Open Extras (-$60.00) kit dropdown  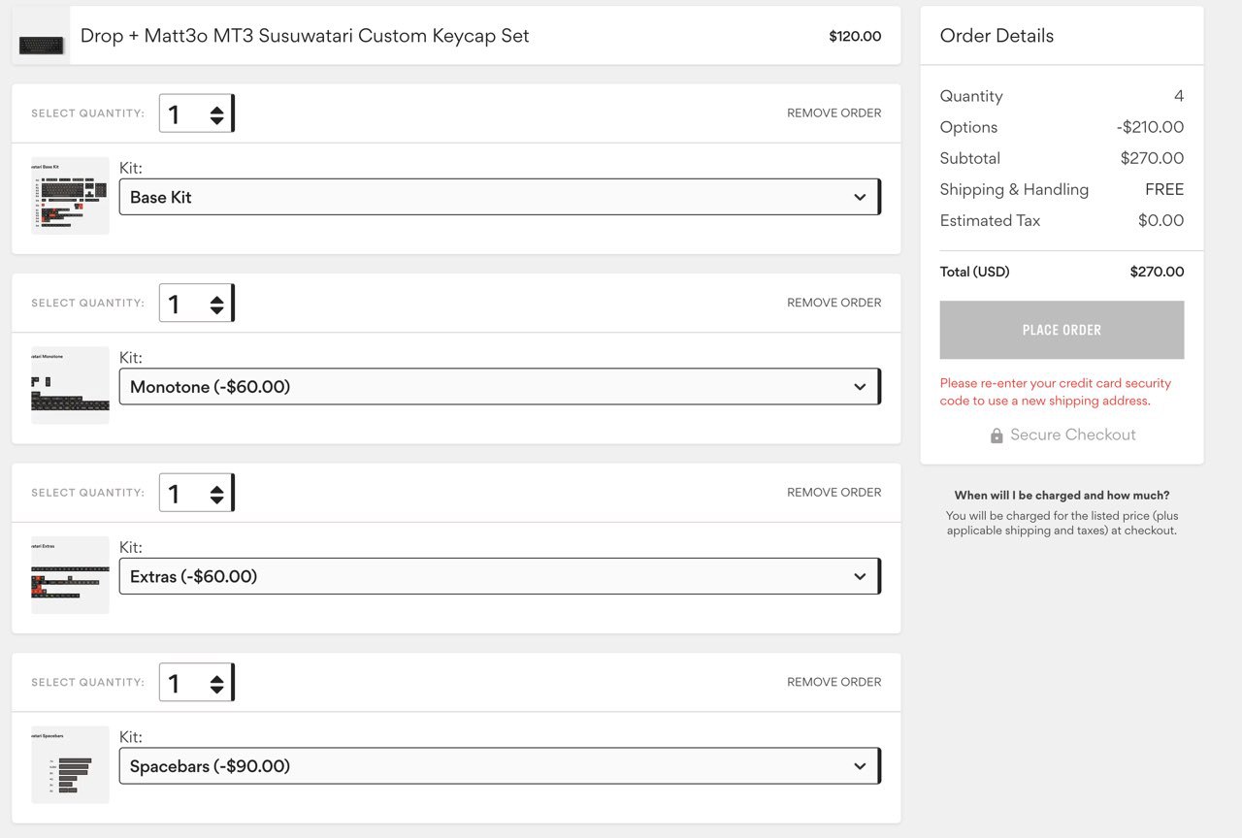tap(500, 576)
